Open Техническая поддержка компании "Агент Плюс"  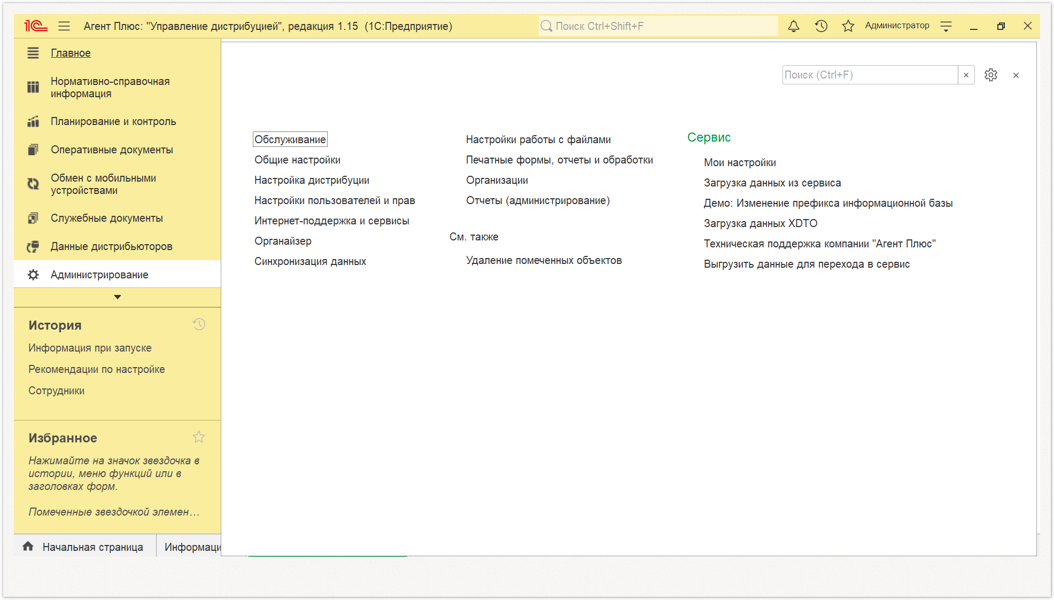pyautogui.click(x=819, y=244)
